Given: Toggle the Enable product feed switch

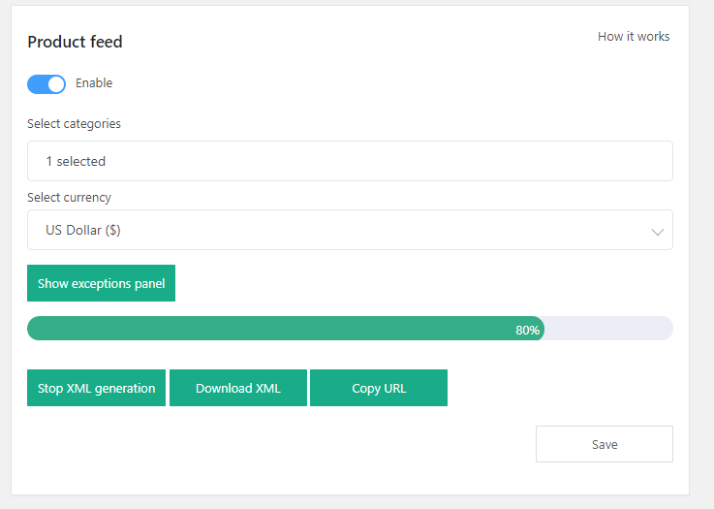Looking at the screenshot, I should 47,84.
